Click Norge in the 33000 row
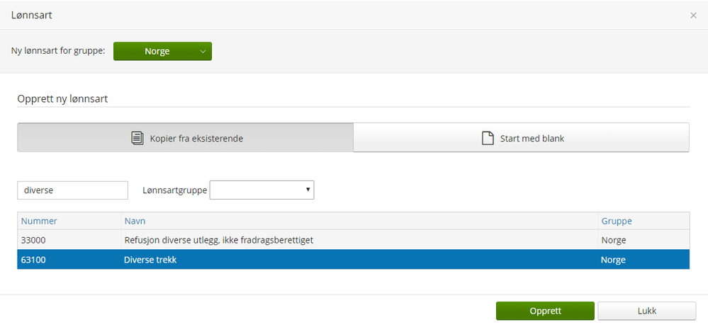Viewport: 708px width, 327px height. click(x=613, y=240)
